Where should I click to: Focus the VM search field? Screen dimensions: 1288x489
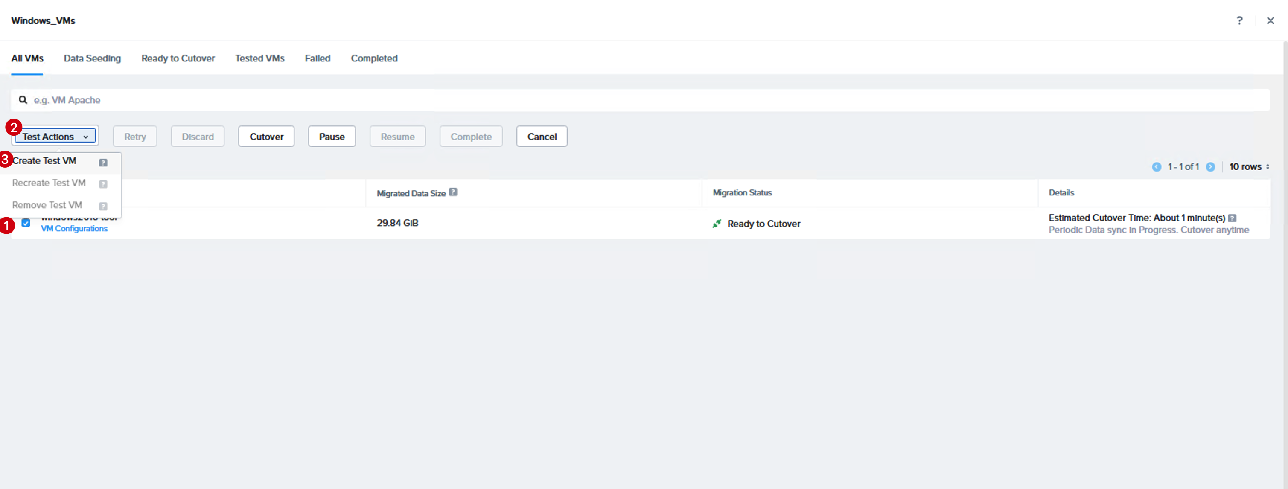click(x=640, y=100)
